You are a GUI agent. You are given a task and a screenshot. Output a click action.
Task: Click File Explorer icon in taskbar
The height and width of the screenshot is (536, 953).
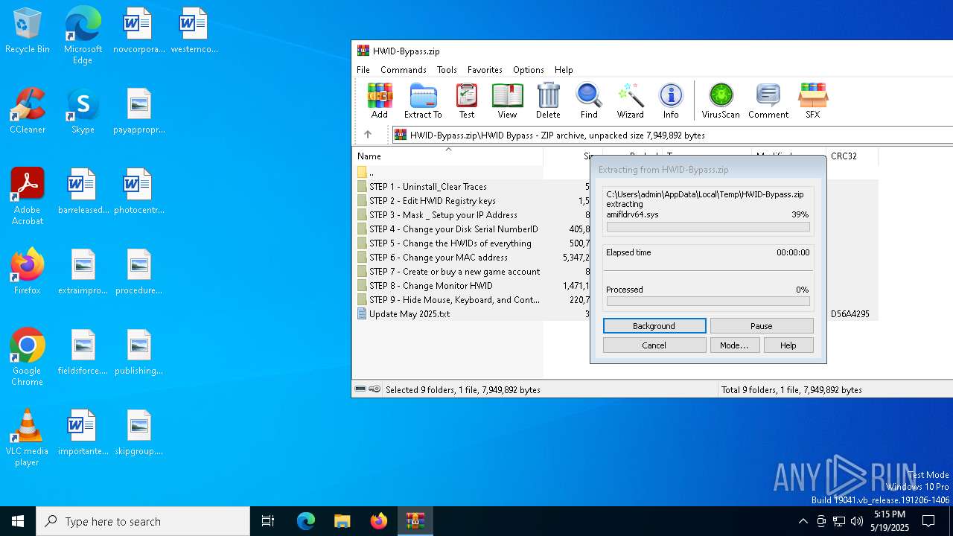[x=342, y=521]
